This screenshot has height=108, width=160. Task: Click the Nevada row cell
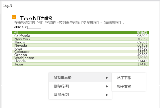click(x=46, y=45)
